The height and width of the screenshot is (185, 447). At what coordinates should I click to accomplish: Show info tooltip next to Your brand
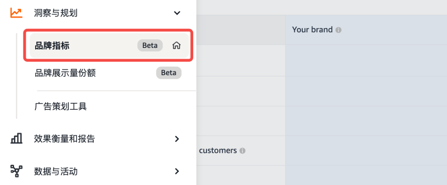pyautogui.click(x=339, y=30)
